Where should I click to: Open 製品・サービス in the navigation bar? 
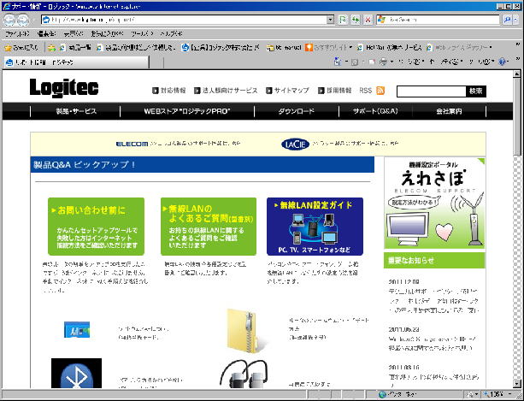[76, 111]
